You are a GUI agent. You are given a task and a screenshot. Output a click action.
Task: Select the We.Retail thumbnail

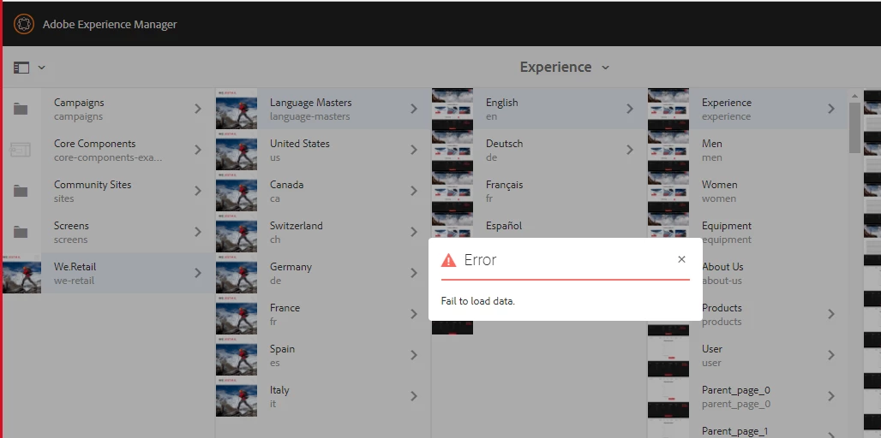21,273
